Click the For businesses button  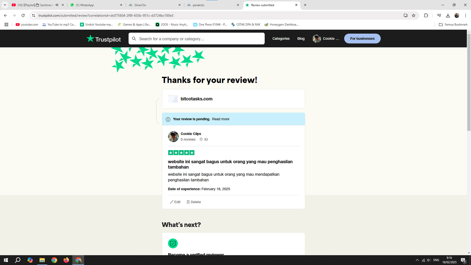[x=362, y=39]
